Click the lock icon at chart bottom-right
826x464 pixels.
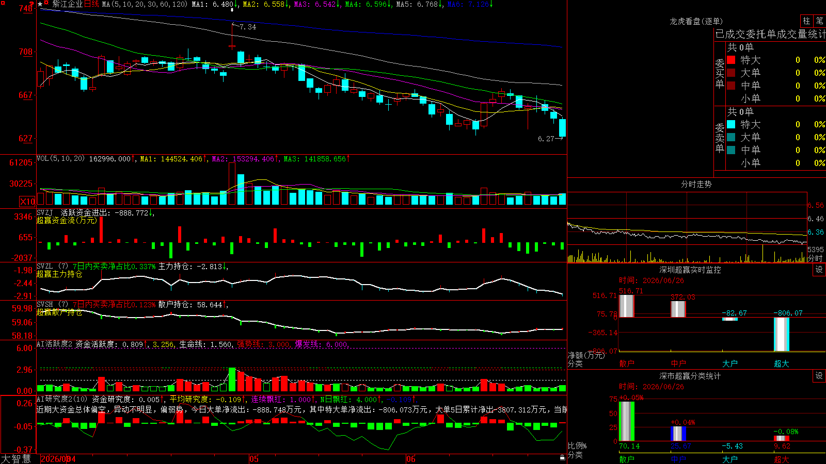563,457
